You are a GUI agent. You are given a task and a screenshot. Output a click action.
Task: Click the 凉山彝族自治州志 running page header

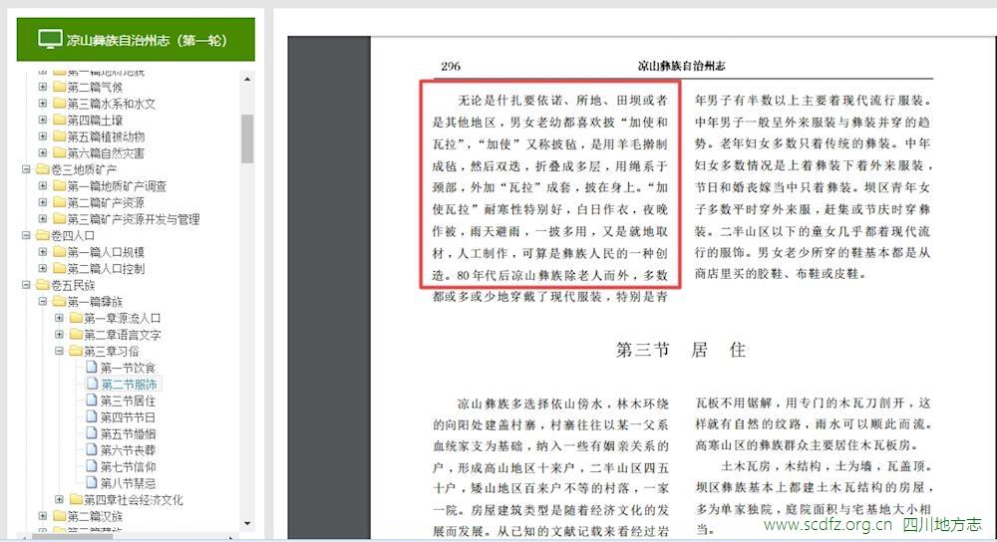click(681, 66)
